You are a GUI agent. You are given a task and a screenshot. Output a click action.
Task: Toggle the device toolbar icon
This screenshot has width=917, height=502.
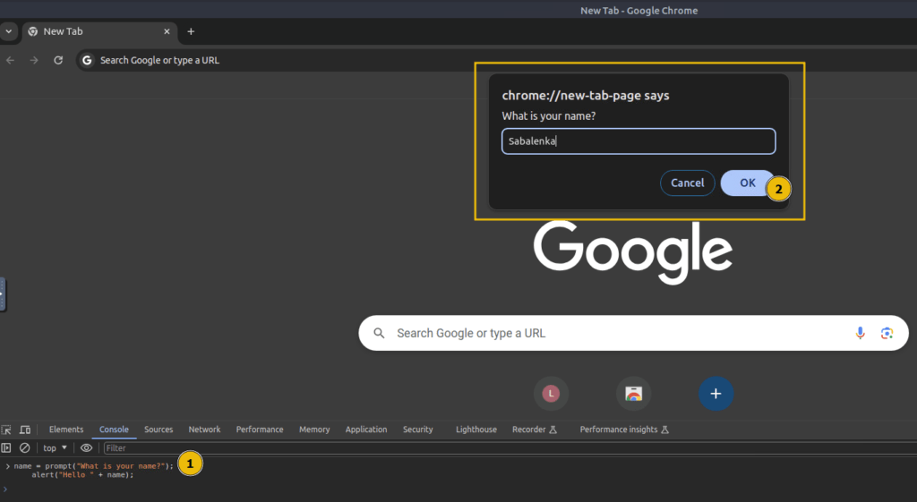tap(25, 430)
